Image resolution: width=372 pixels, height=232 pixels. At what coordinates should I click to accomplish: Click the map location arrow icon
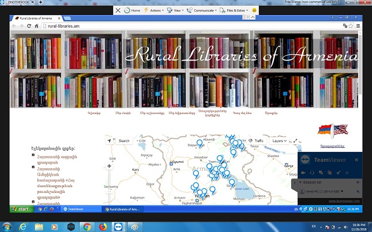pos(109,141)
